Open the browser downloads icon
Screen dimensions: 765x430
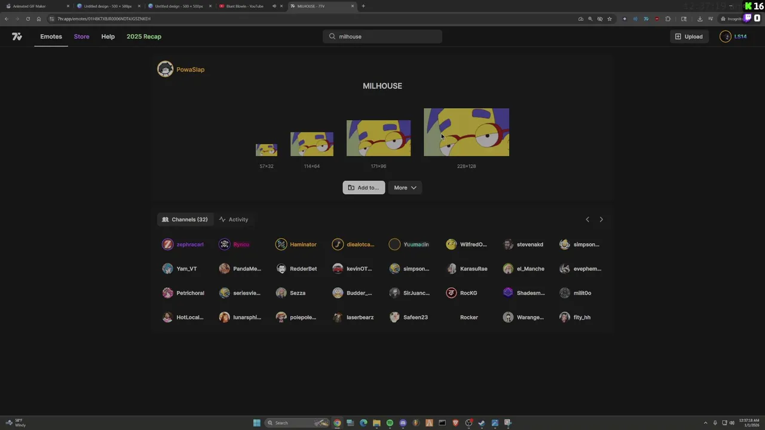pos(700,19)
